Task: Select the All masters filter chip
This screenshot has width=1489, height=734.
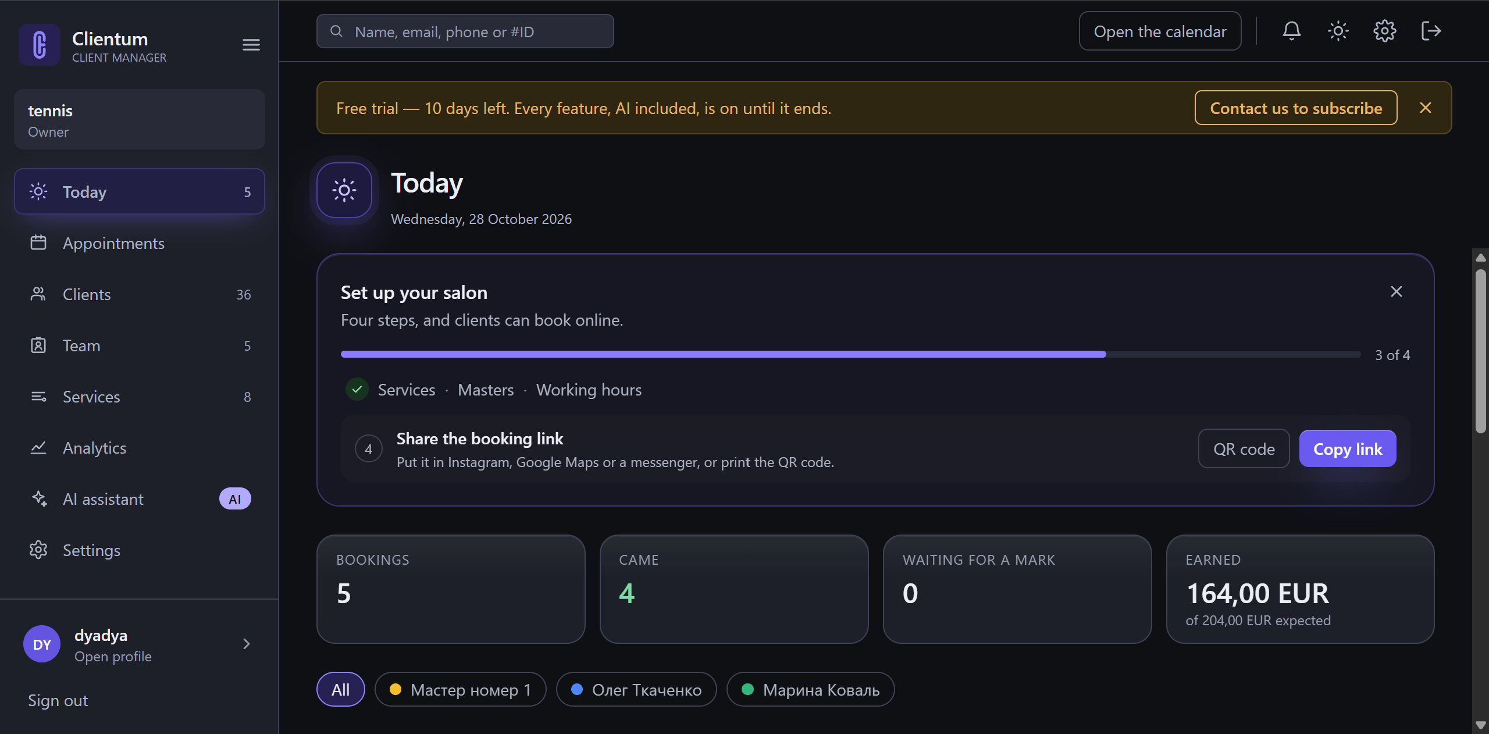Action: (x=341, y=689)
